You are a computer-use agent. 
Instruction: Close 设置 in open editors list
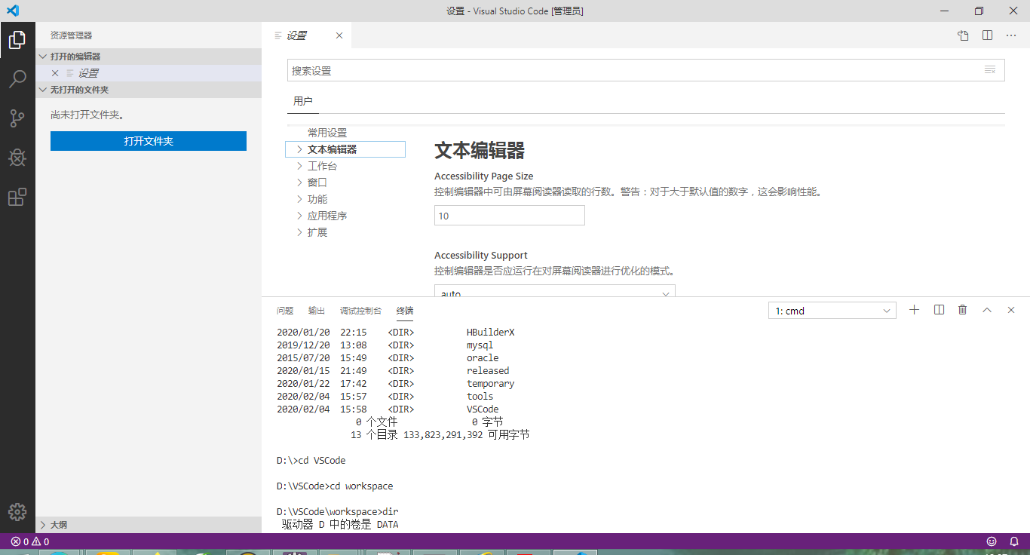click(55, 73)
